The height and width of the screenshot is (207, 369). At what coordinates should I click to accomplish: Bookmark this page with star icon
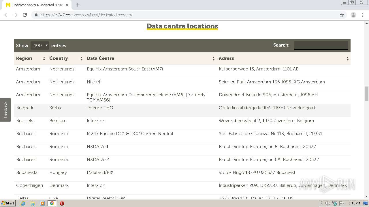342,15
